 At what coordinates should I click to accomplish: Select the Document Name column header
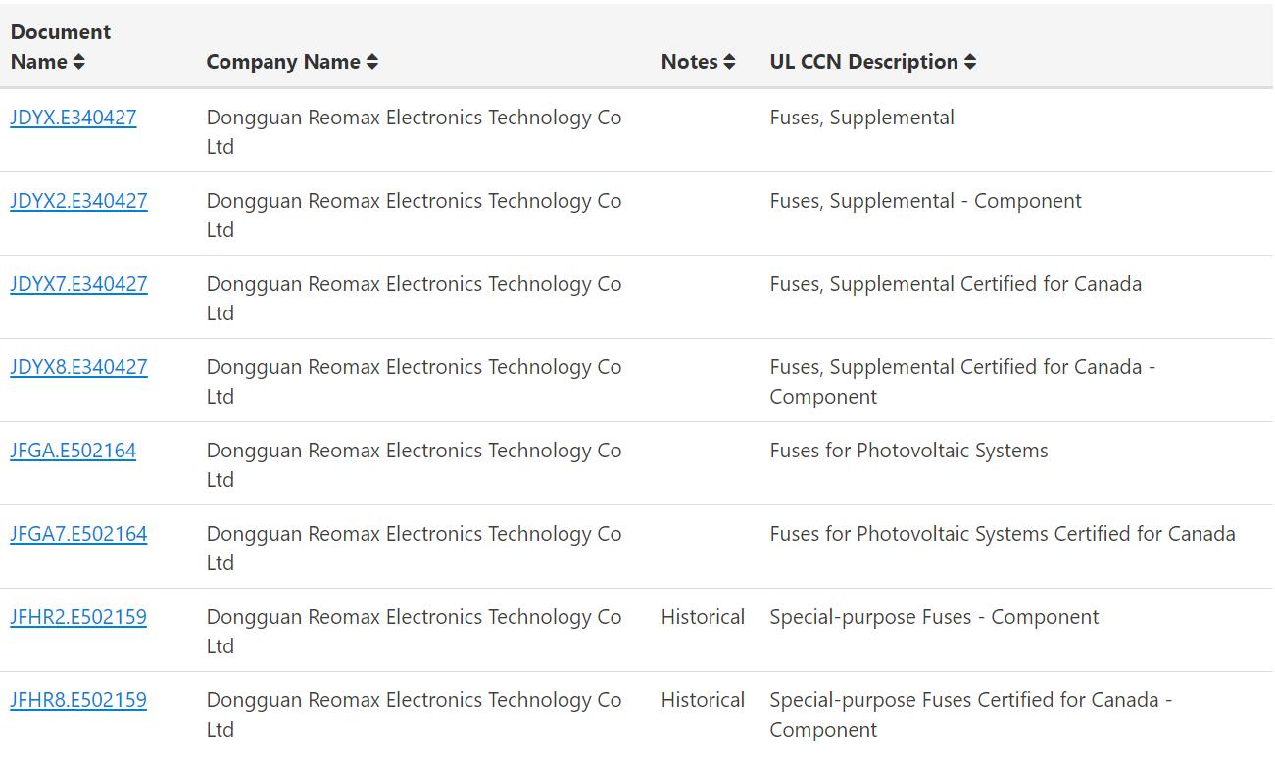tap(61, 47)
